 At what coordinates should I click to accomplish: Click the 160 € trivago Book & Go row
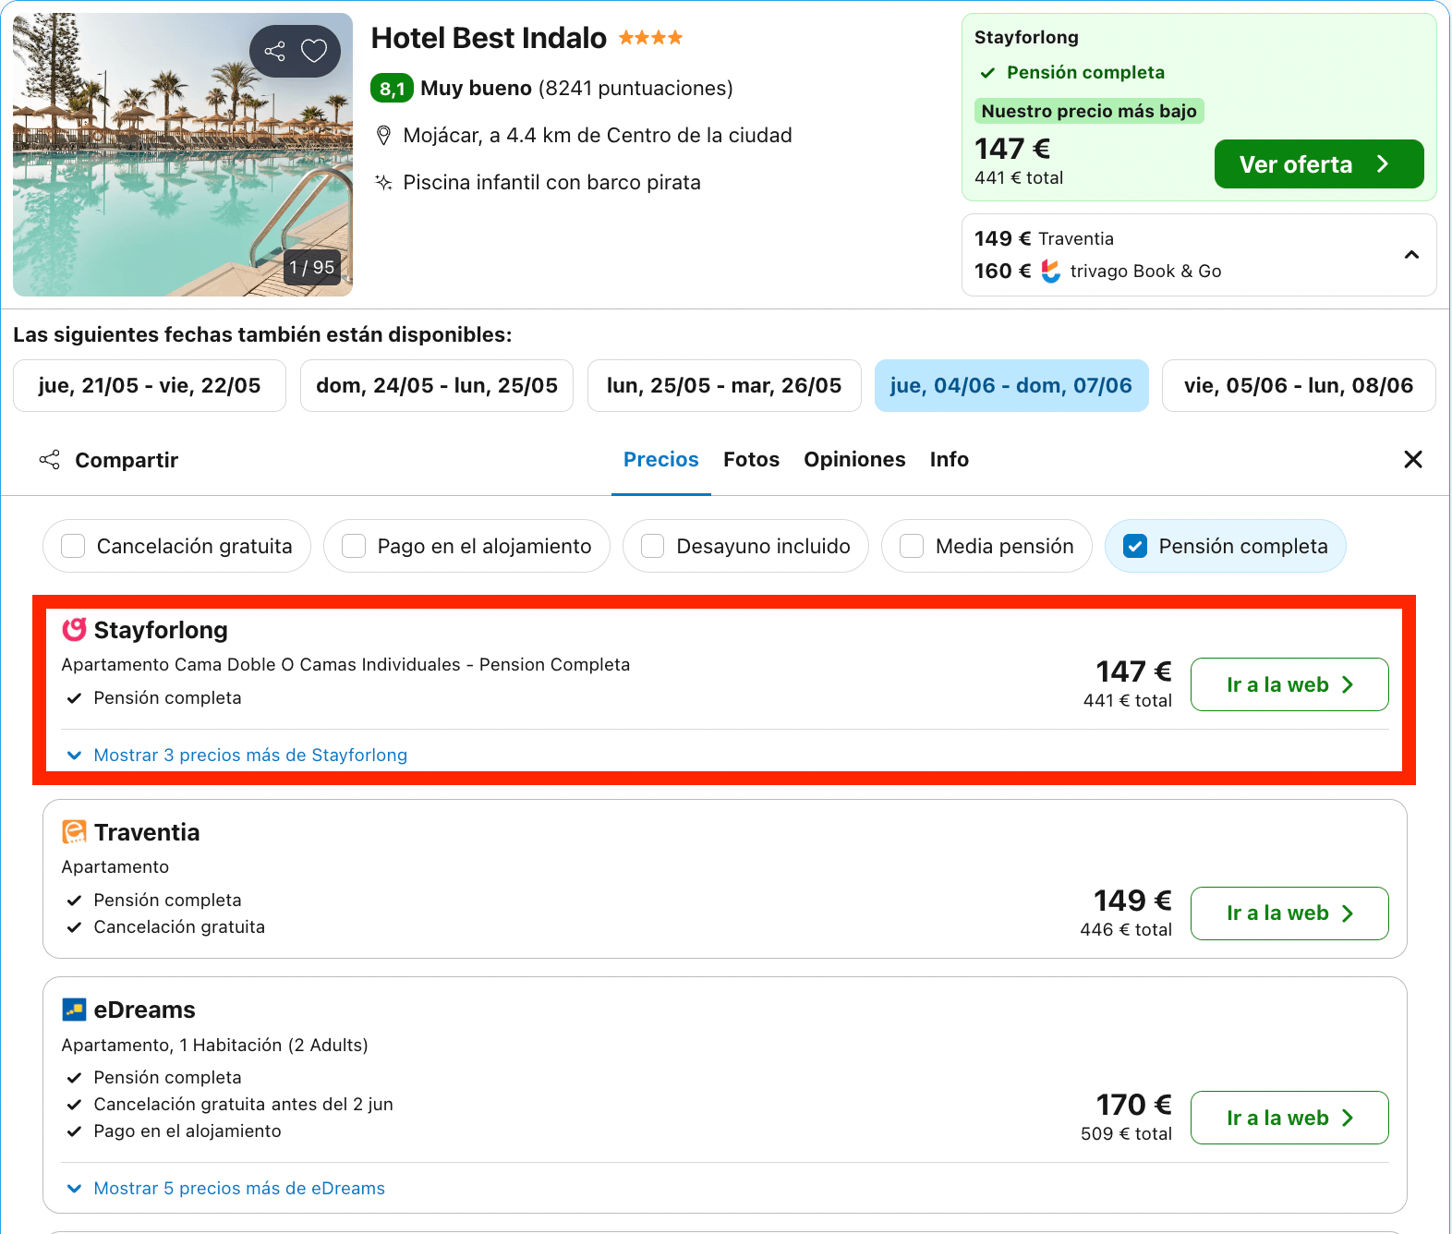(x=1097, y=271)
